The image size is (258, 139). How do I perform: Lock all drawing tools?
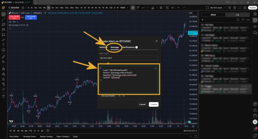[4, 79]
